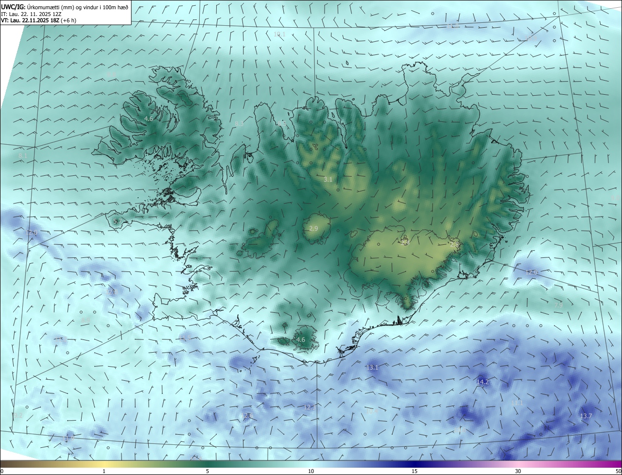Pick the dark navy color above the 15 tick
This screenshot has width=622, height=475.
(415, 464)
